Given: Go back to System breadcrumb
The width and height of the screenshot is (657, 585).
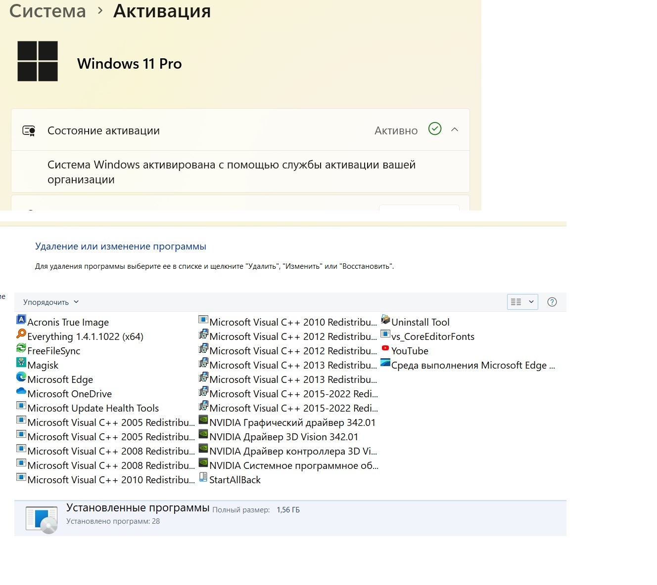Looking at the screenshot, I should 47,11.
